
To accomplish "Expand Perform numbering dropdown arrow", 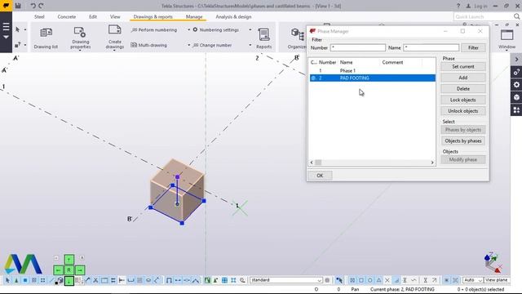I will (188, 30).
